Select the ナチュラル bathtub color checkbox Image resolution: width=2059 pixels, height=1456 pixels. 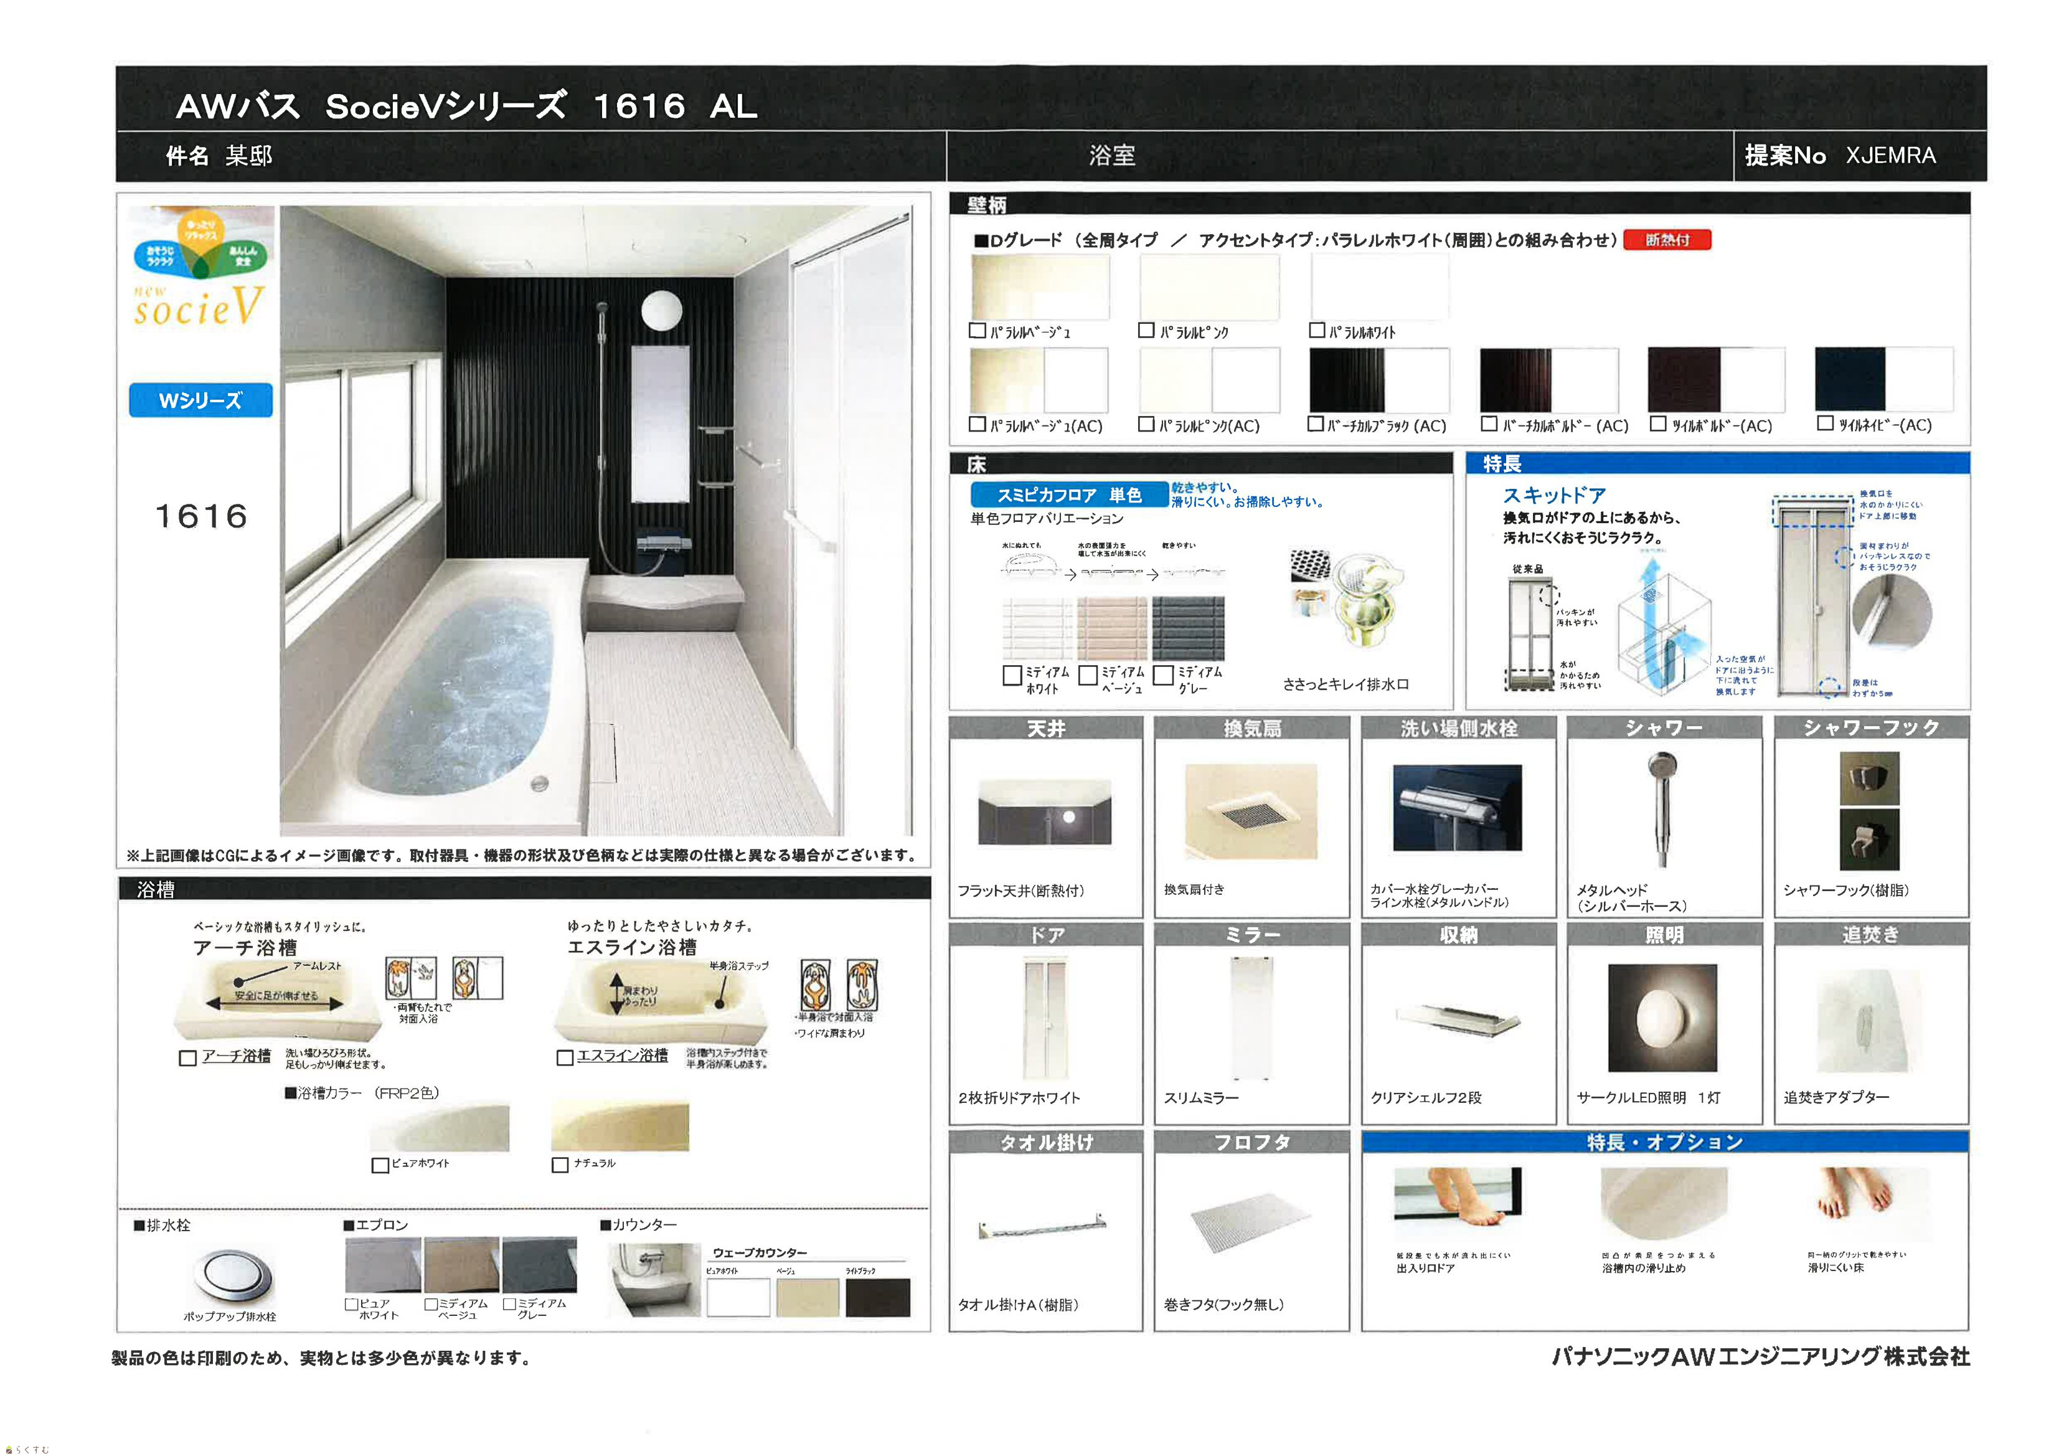560,1165
